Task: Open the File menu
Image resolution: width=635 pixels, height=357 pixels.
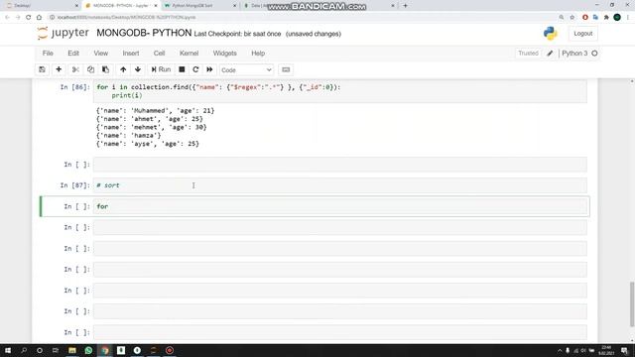Action: pos(48,53)
